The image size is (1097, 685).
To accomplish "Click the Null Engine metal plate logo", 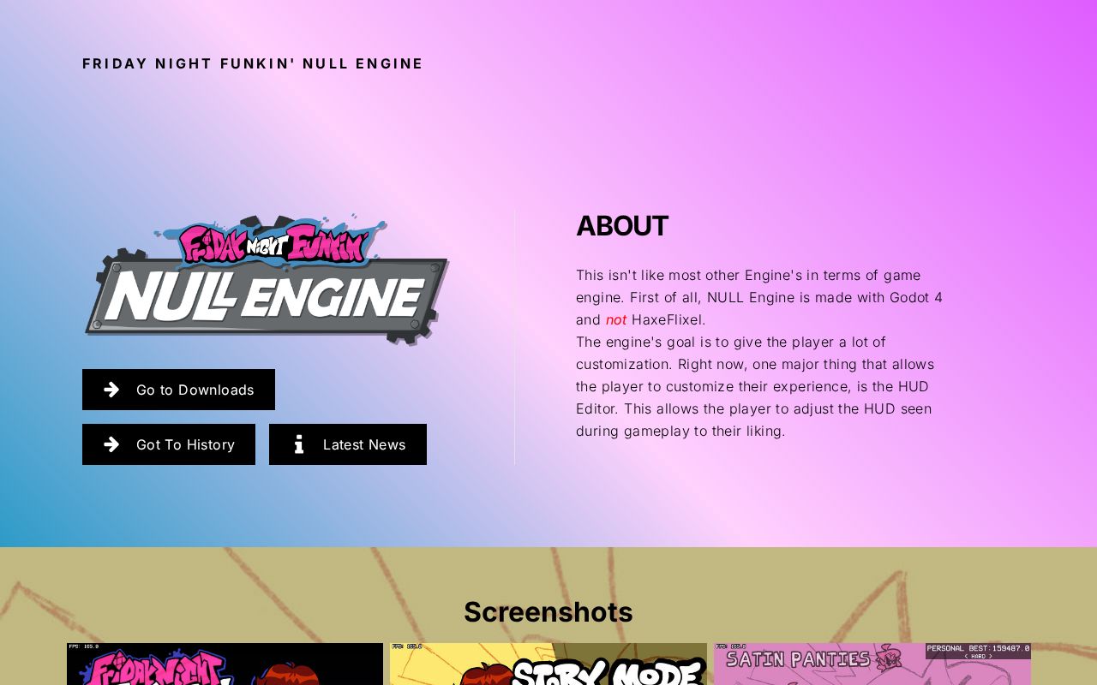I will [267, 295].
